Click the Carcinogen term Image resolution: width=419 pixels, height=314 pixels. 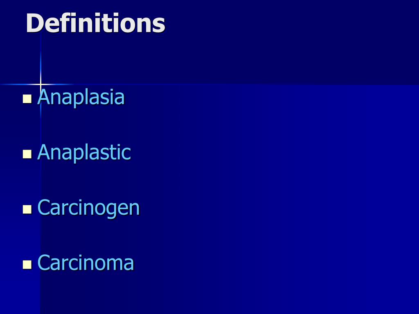tap(88, 208)
